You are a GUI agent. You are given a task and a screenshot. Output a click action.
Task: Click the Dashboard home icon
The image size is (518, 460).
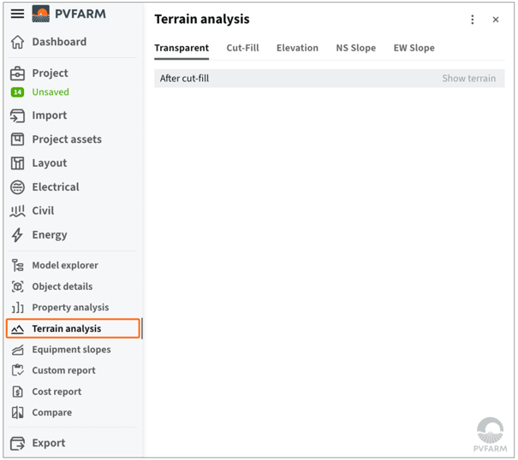click(17, 42)
